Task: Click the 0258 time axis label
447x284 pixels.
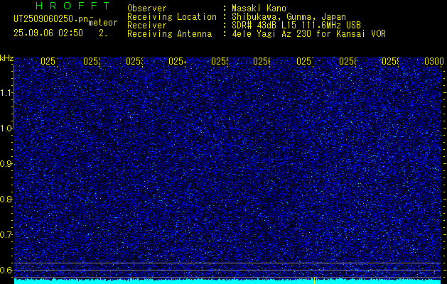Action: click(x=348, y=61)
